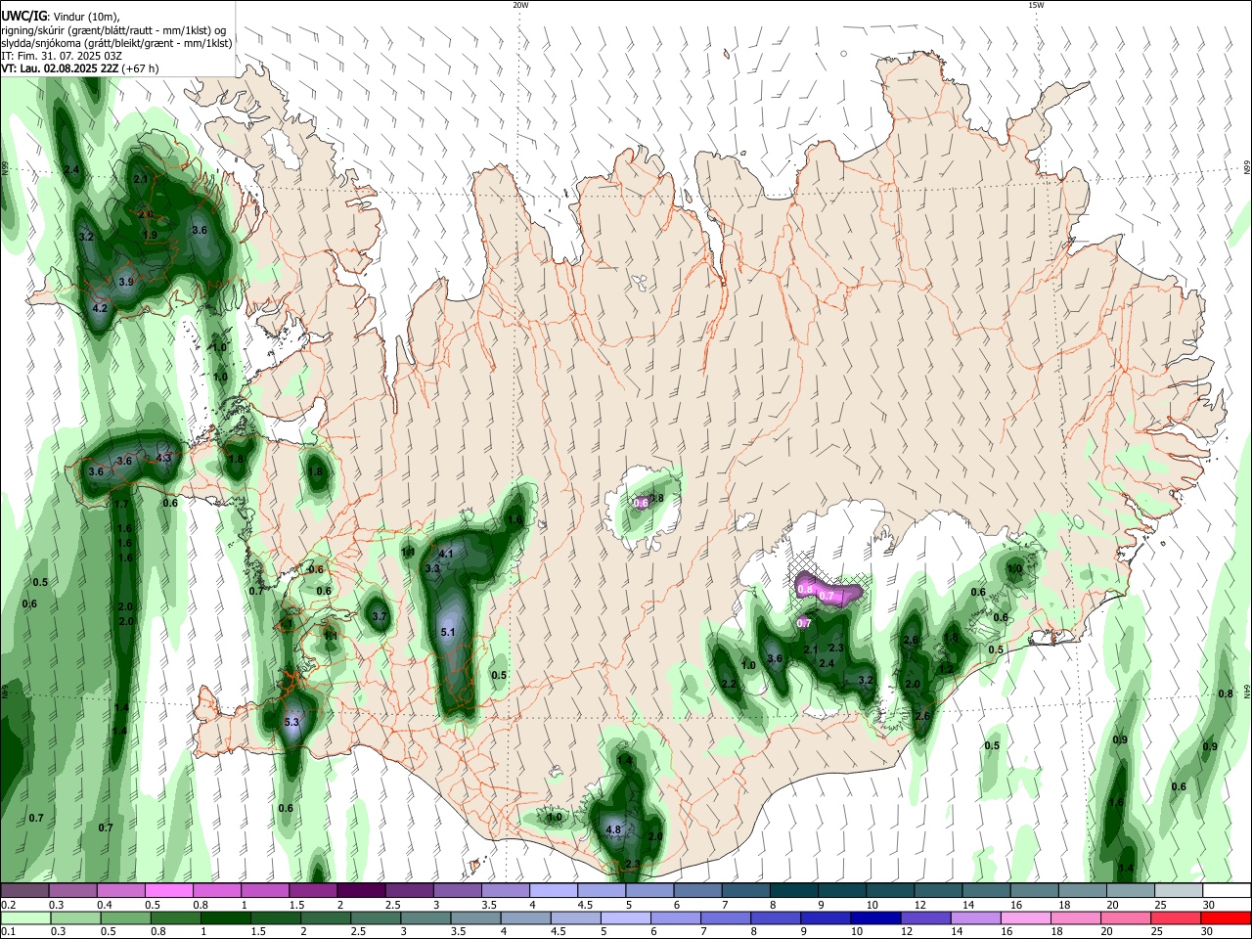Viewport: 1252px width, 939px height.
Task: Click the 3.9 precipitation value
Action: tap(125, 282)
